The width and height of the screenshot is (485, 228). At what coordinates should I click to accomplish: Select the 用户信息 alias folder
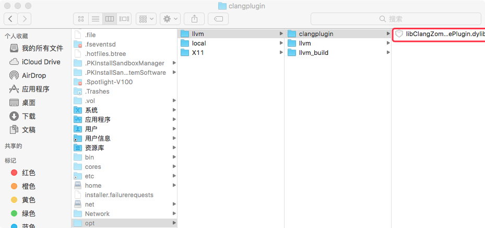[x=124, y=138]
